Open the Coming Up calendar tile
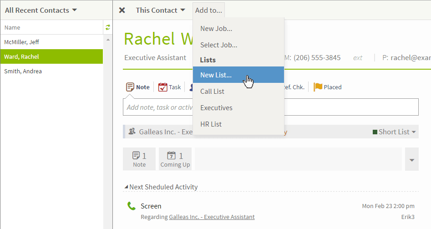431x229 pixels. point(175,159)
